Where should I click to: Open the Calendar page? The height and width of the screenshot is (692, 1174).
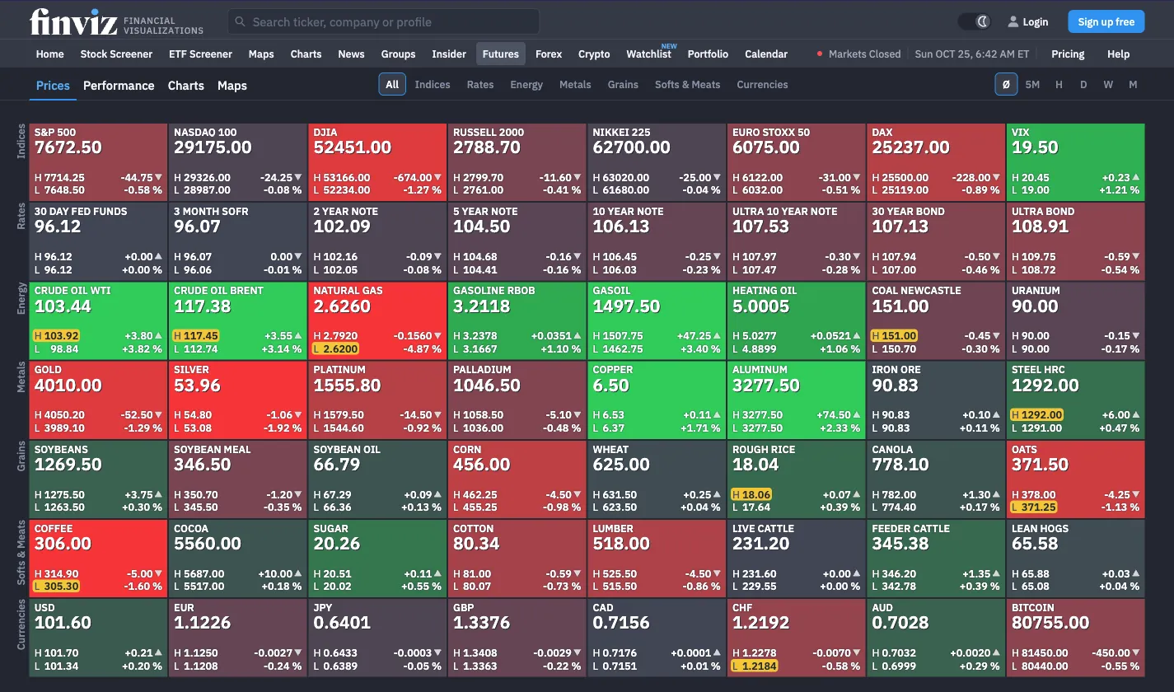click(x=766, y=54)
